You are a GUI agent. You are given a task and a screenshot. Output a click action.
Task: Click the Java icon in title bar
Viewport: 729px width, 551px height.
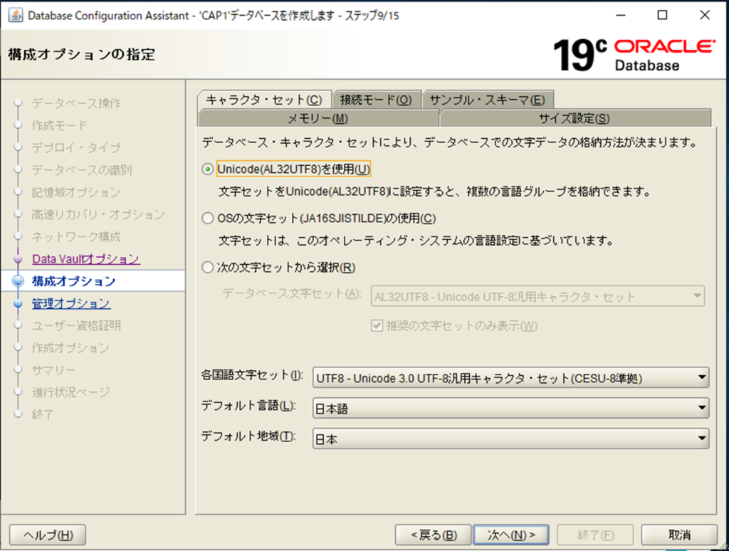point(14,16)
